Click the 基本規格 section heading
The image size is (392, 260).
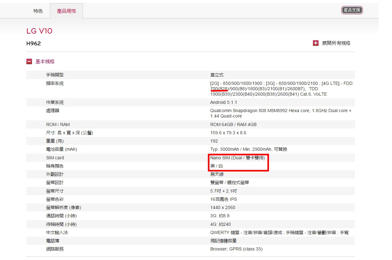pos(45,61)
